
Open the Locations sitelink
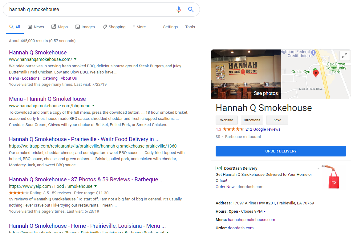pyautogui.click(x=31, y=78)
